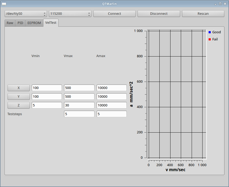Select the EEPROM tab
Viewport: 229px width, 187px height.
34,23
